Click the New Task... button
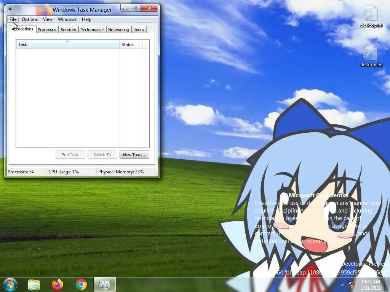Screen dimensions: 390x292 tap(134, 155)
